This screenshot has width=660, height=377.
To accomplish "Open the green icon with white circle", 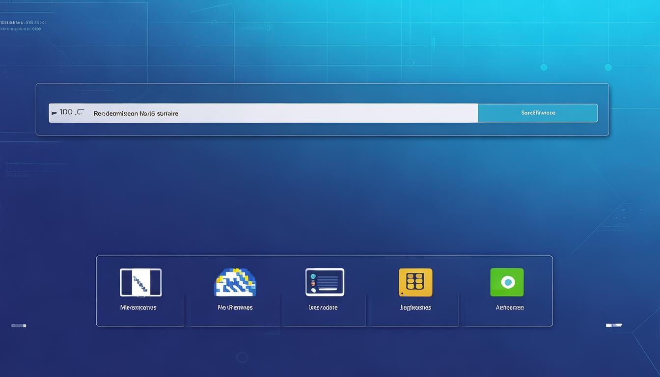I will pos(507,282).
